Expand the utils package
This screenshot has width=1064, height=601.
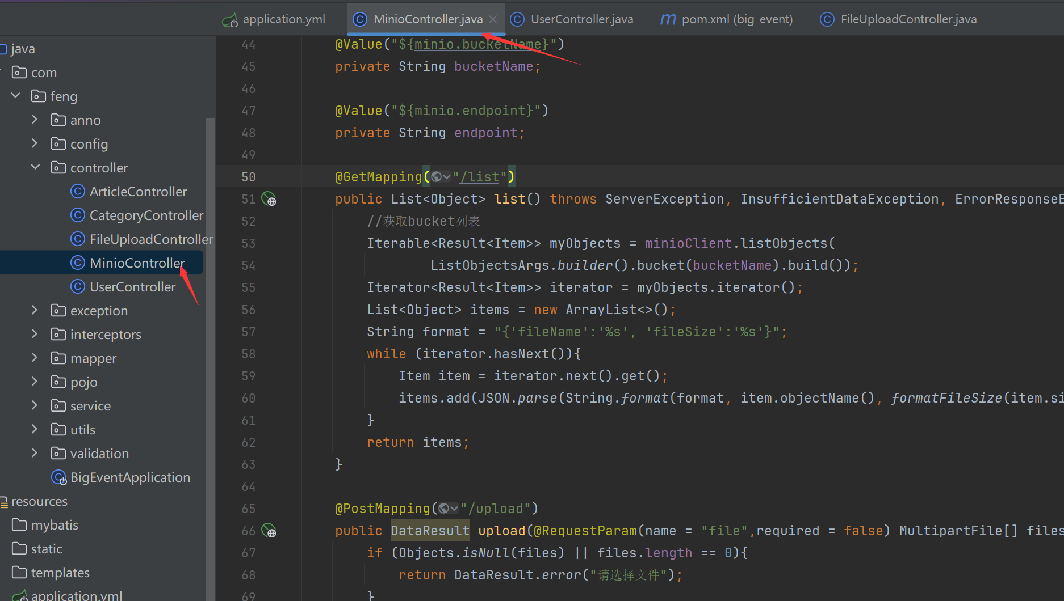[35, 429]
